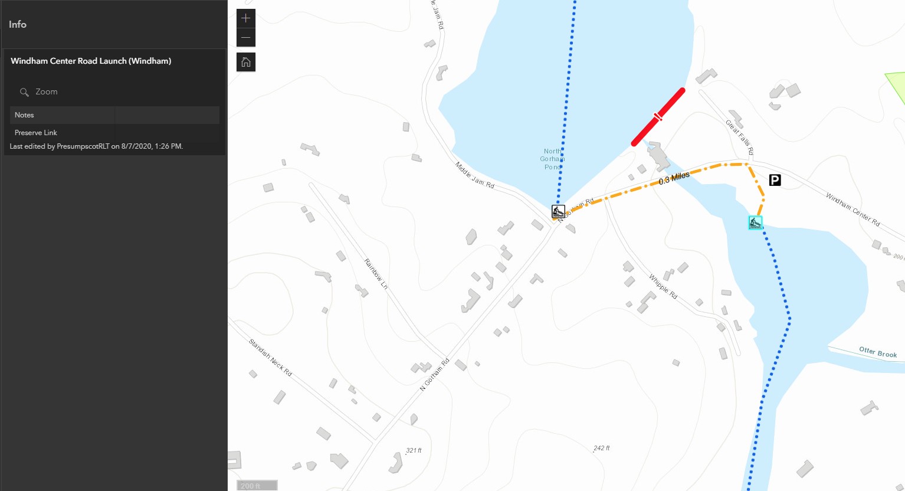Screen dimensions: 905x491
Task: Click the green preserve polygon at edge
Action: [x=897, y=87]
